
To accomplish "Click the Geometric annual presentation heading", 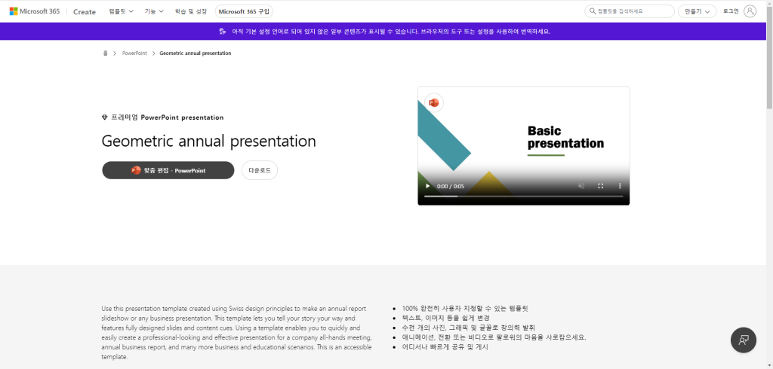I will (208, 142).
